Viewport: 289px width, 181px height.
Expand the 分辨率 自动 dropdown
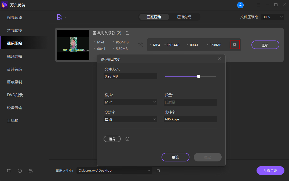pos(130,119)
